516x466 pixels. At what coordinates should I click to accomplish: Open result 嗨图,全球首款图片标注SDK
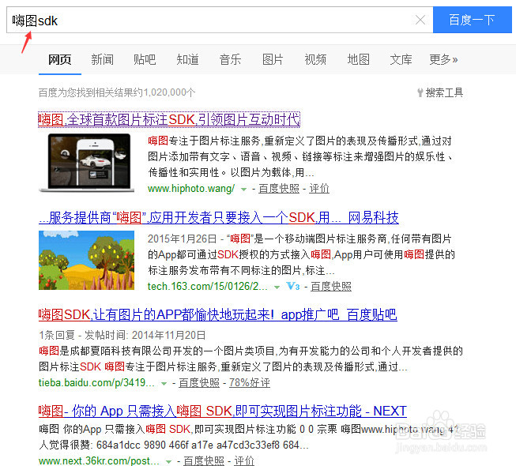coord(169,119)
